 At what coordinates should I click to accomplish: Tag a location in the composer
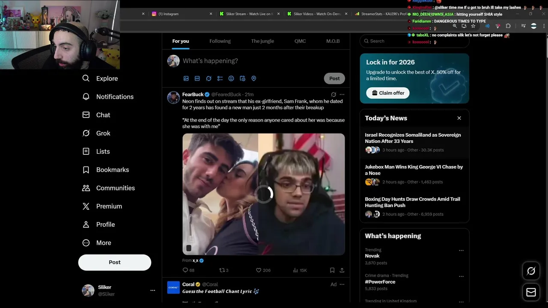tap(253, 78)
